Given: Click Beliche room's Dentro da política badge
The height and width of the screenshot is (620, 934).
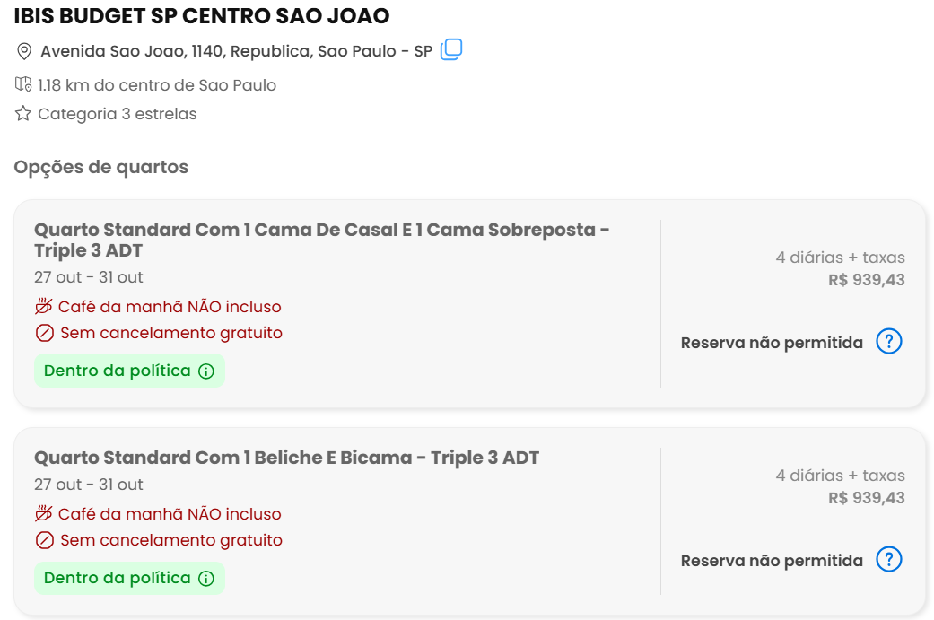Looking at the screenshot, I should pyautogui.click(x=129, y=578).
